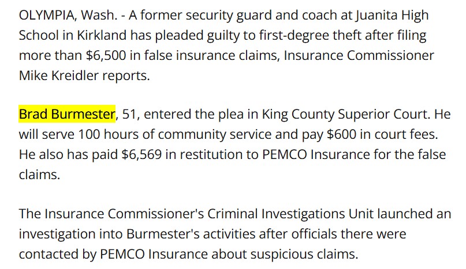Click the name Mike Kreidler
466x269 pixels.
(58, 75)
